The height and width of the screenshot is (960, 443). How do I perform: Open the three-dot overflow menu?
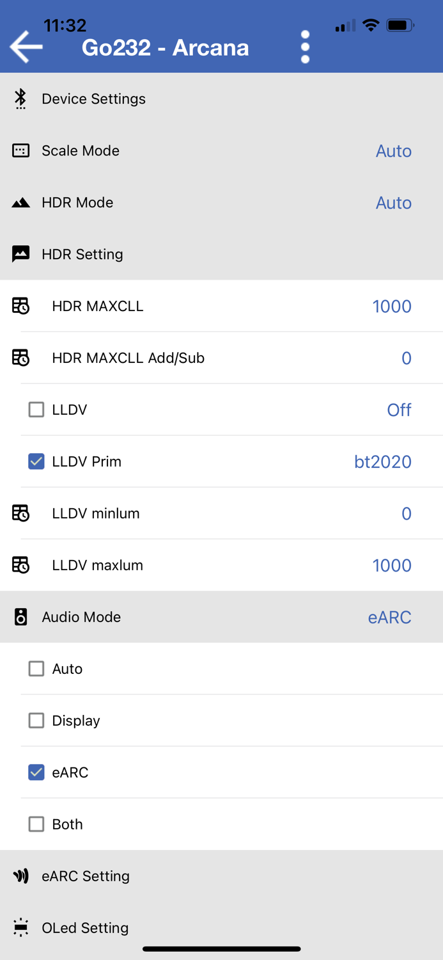tap(305, 47)
